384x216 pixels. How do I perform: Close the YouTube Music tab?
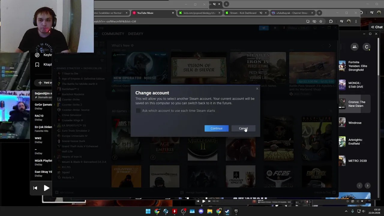173,13
